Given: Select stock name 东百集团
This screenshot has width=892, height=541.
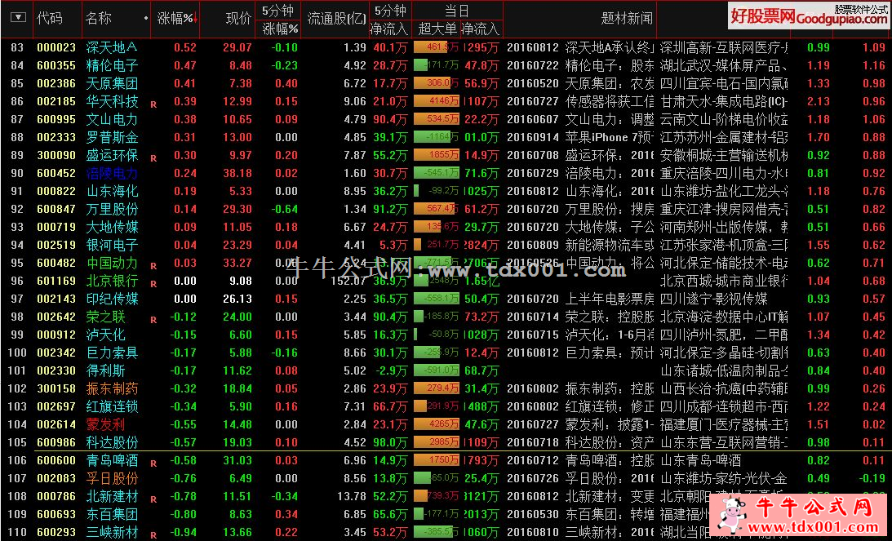Looking at the screenshot, I should 112,514.
